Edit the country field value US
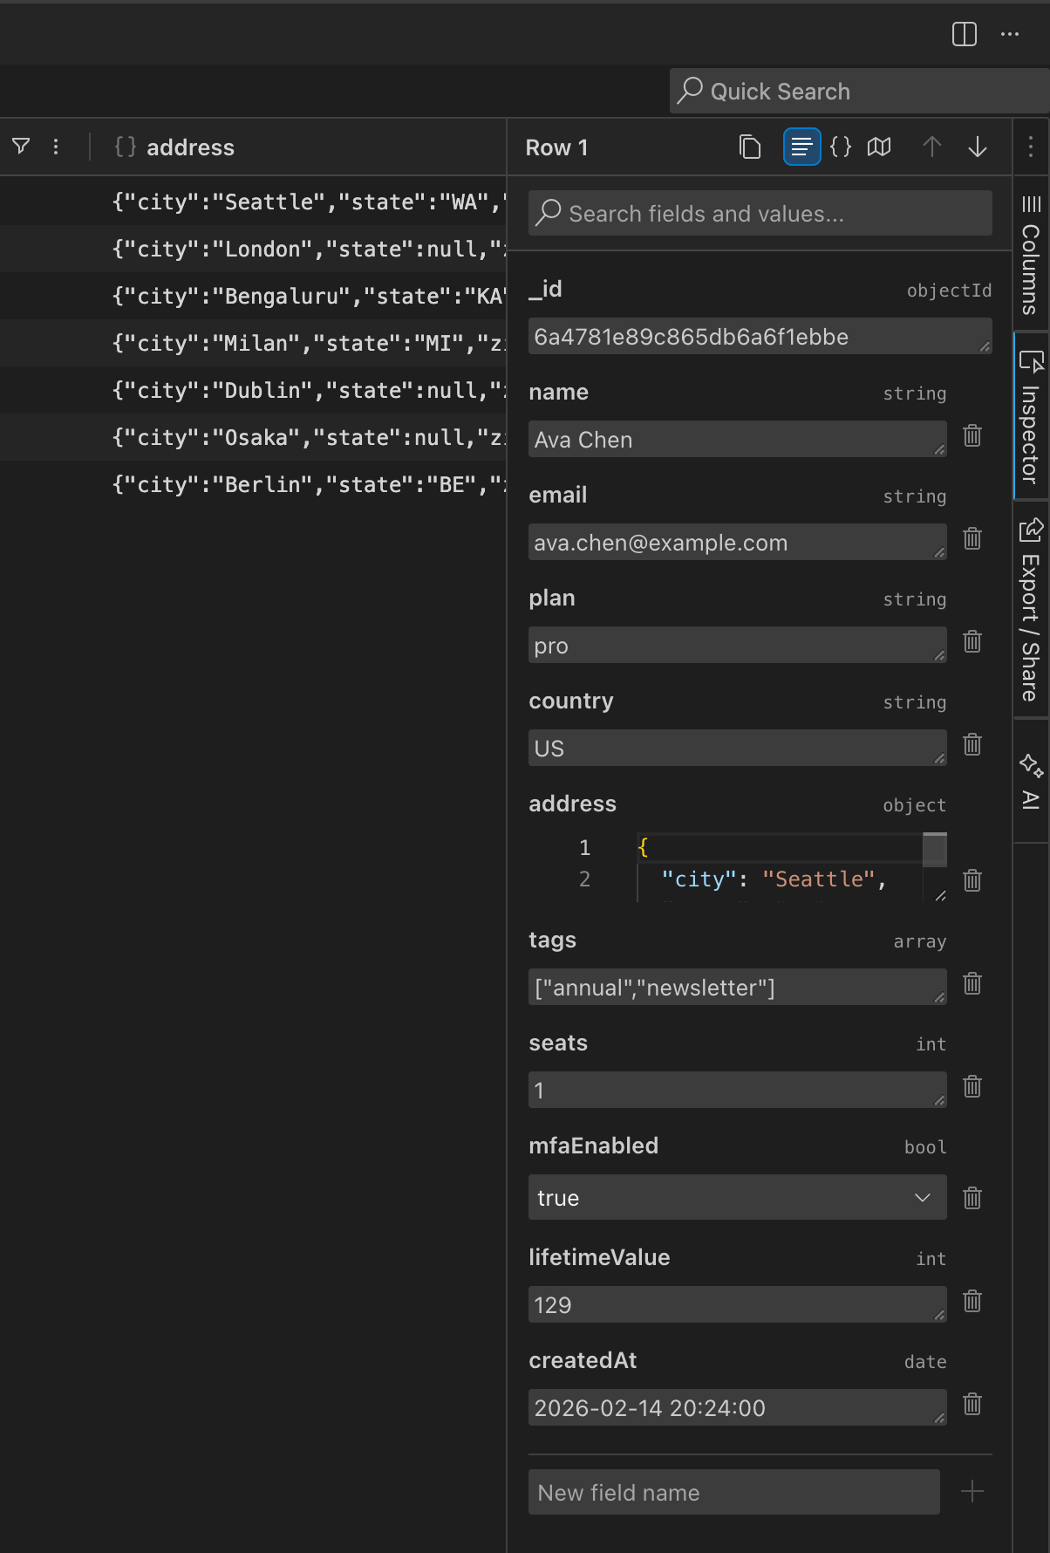Screen dimensions: 1050x1553 point(737,749)
